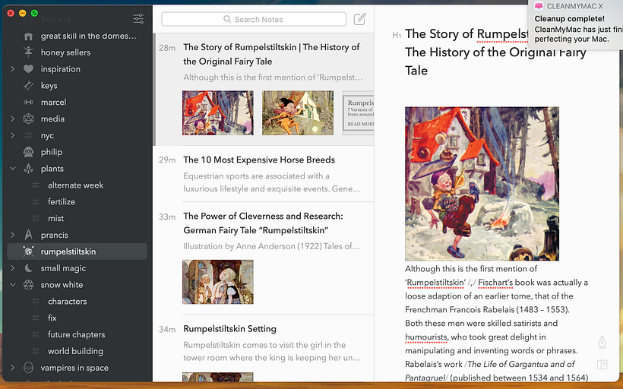The image size is (623, 389).
Task: Create a new note with compose icon
Action: click(359, 19)
